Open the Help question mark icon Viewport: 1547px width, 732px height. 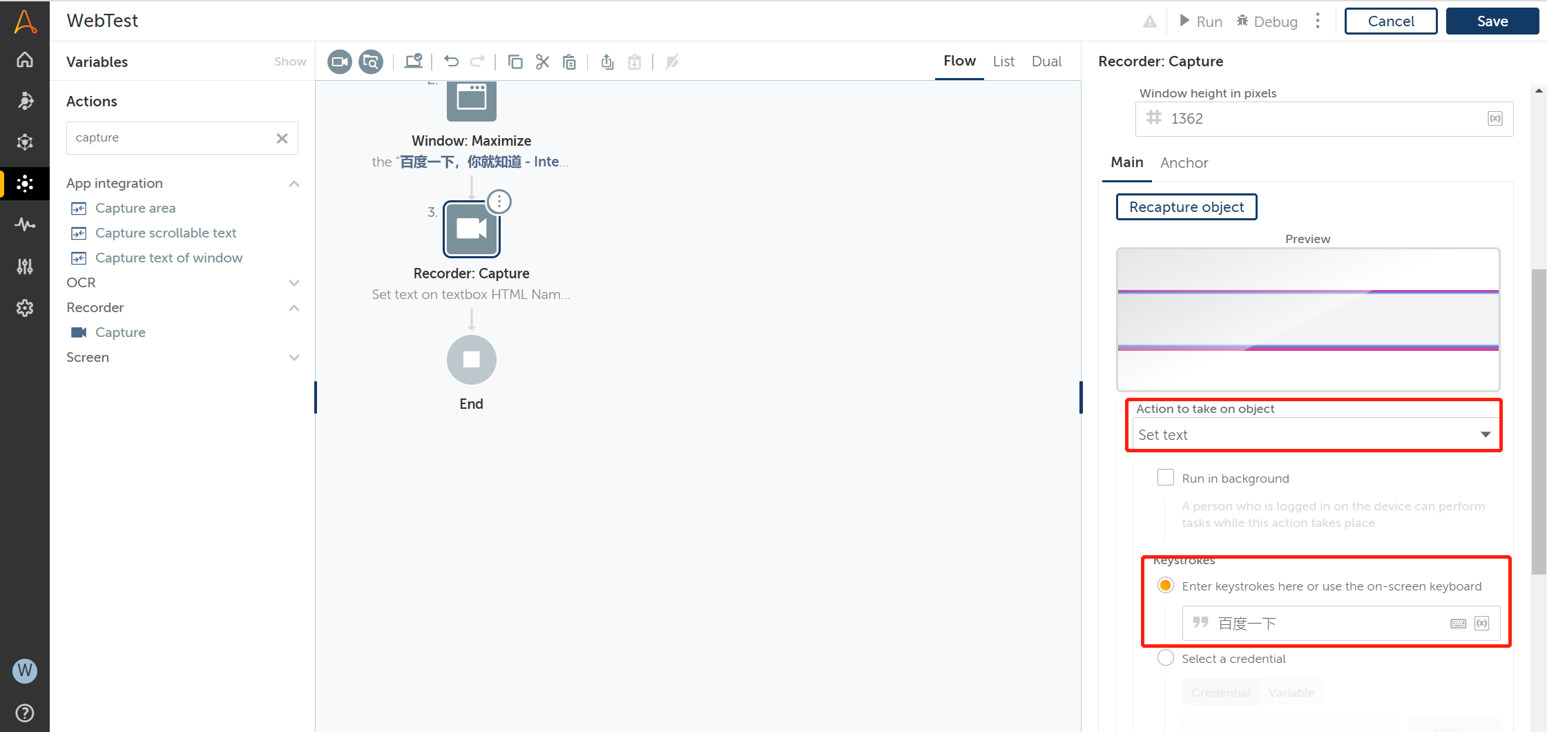[x=25, y=713]
